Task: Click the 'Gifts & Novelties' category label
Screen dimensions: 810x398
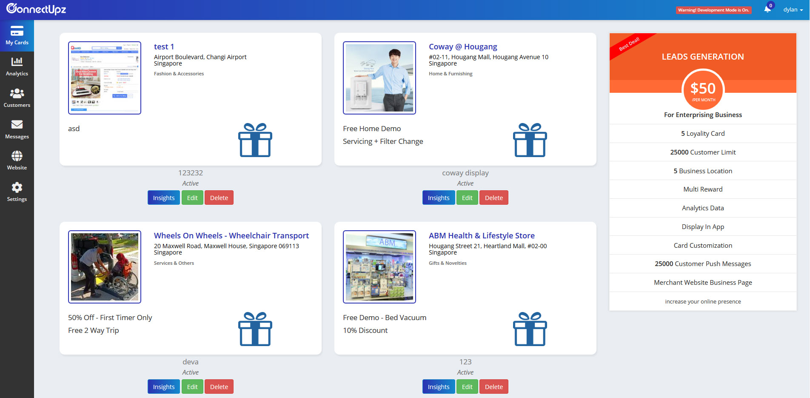Action: [x=448, y=263]
